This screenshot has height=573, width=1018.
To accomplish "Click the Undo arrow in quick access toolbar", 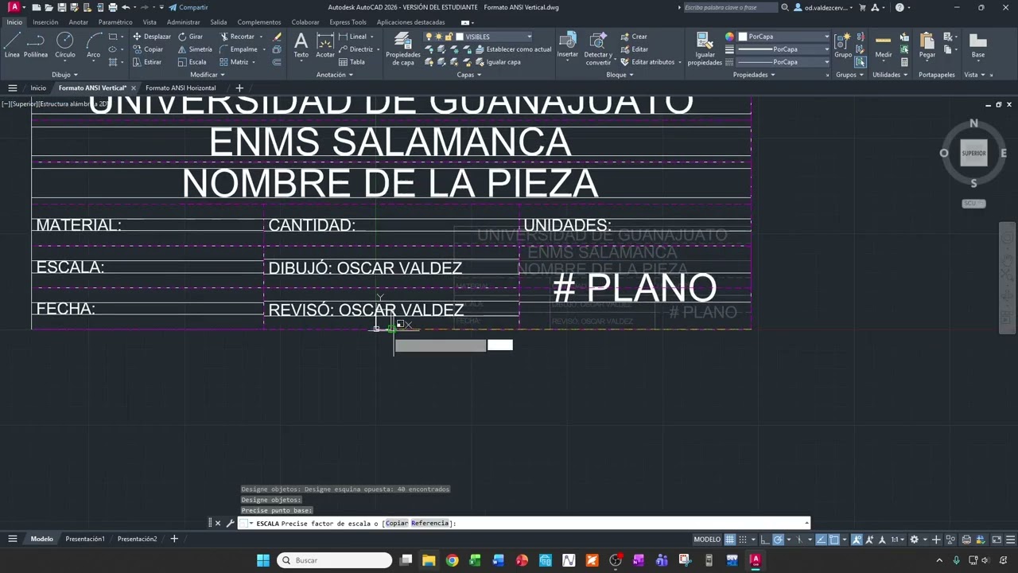I will click(126, 7).
